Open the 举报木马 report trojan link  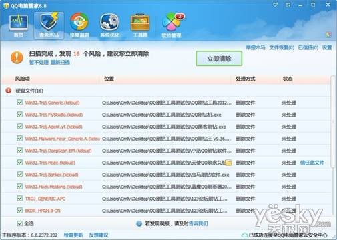256,47
